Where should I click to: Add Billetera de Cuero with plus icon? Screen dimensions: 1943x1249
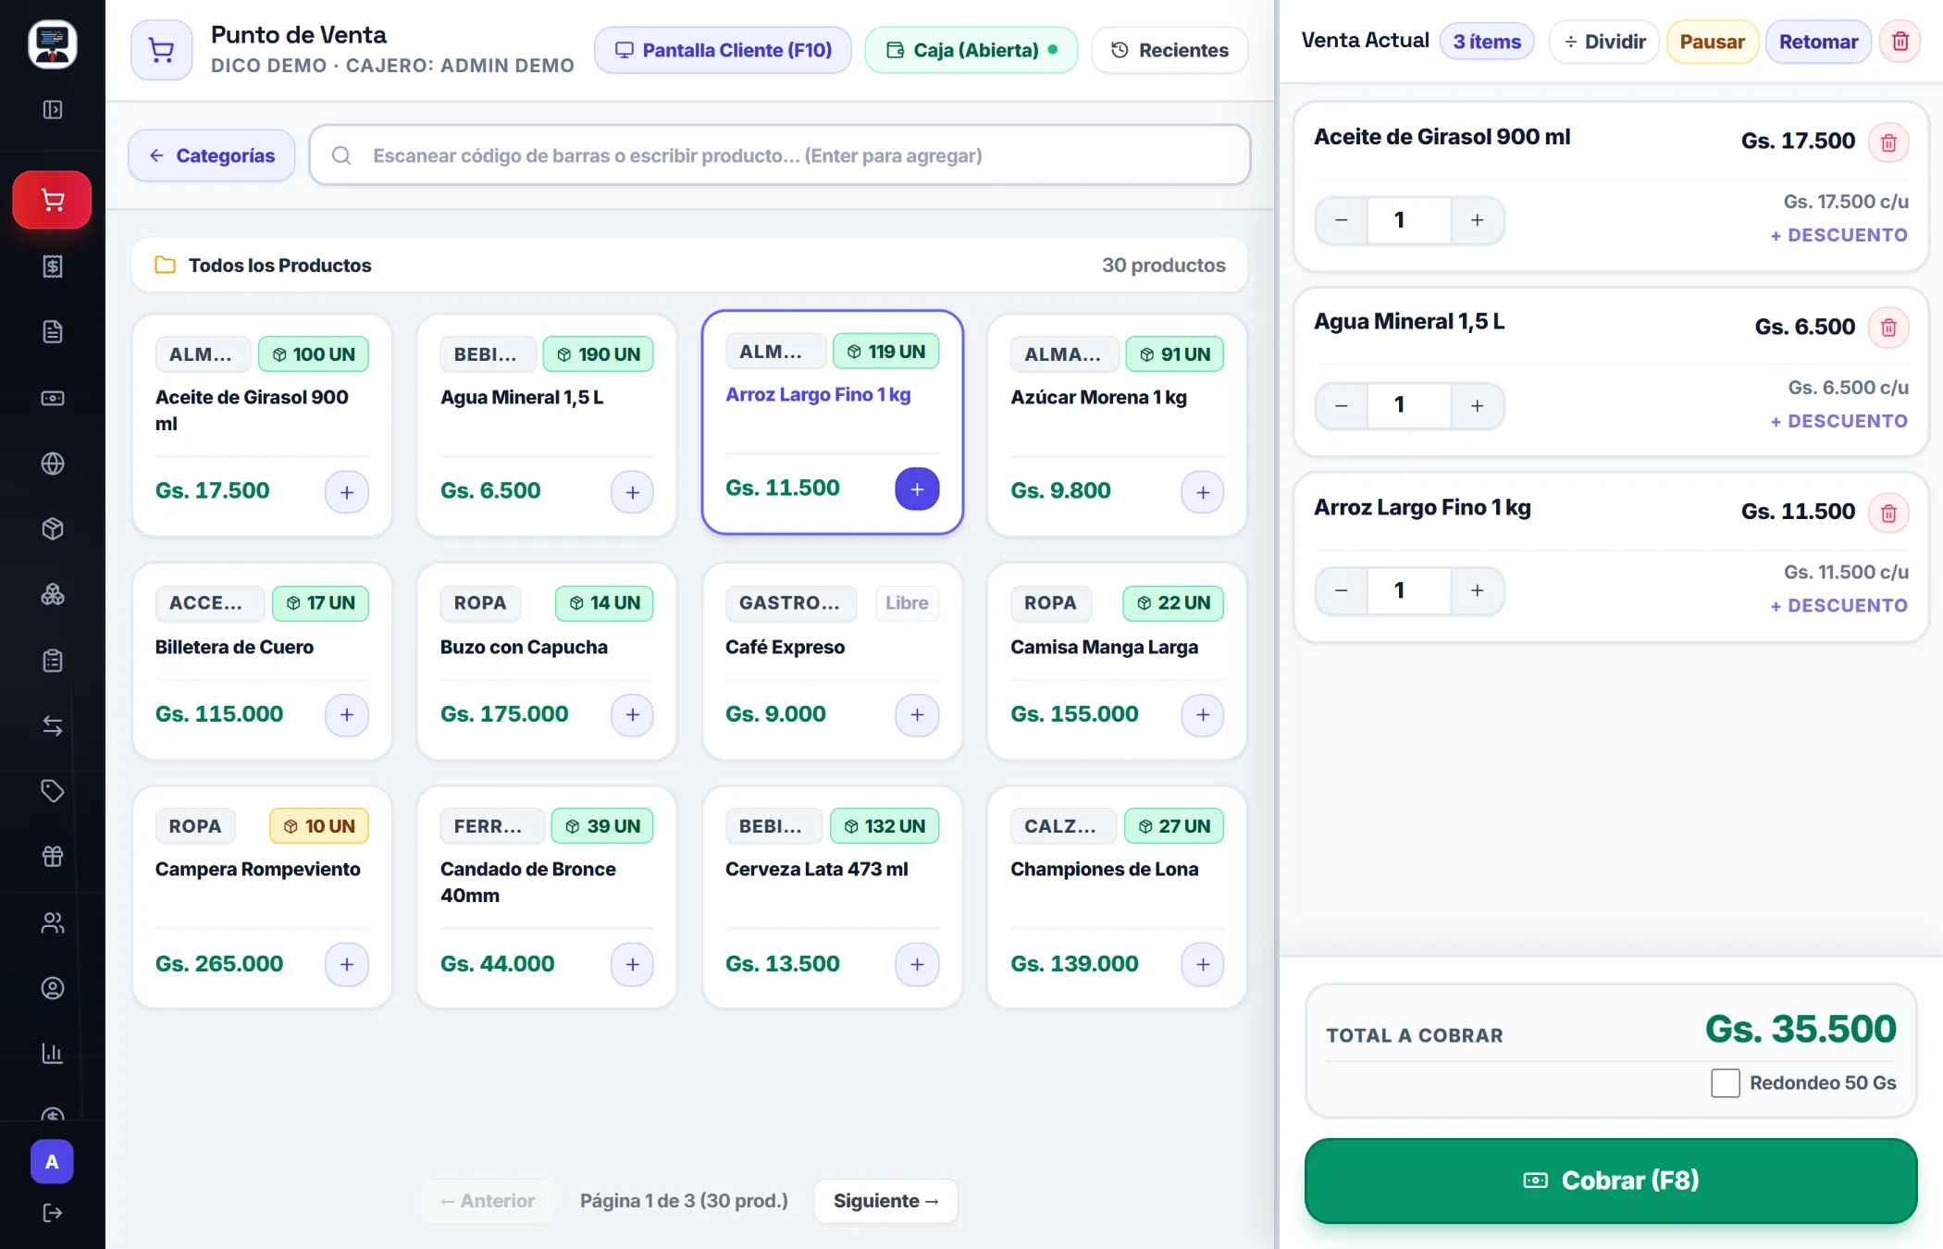(x=347, y=714)
